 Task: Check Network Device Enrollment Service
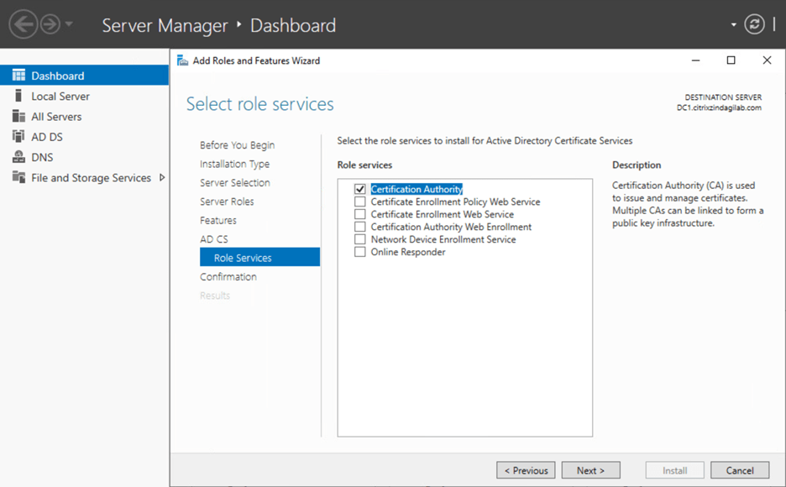pyautogui.click(x=360, y=239)
